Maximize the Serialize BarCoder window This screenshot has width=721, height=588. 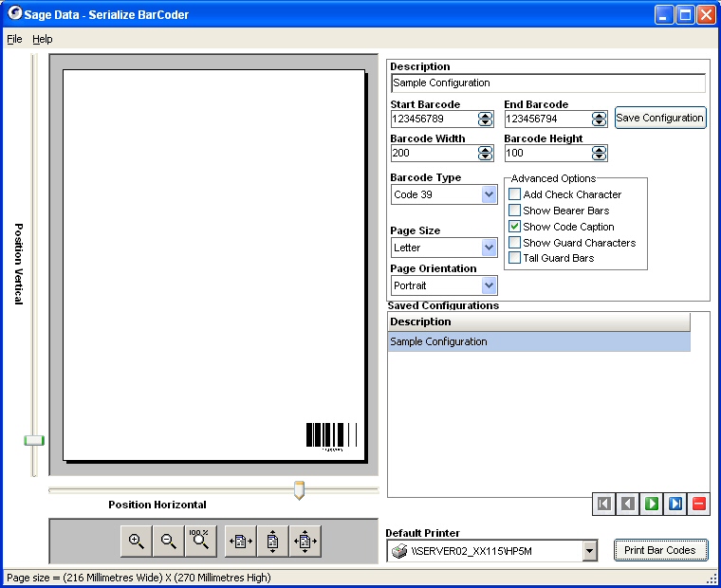click(685, 15)
